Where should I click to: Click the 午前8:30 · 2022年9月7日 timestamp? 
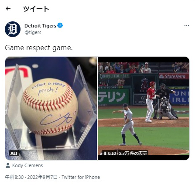(31, 177)
